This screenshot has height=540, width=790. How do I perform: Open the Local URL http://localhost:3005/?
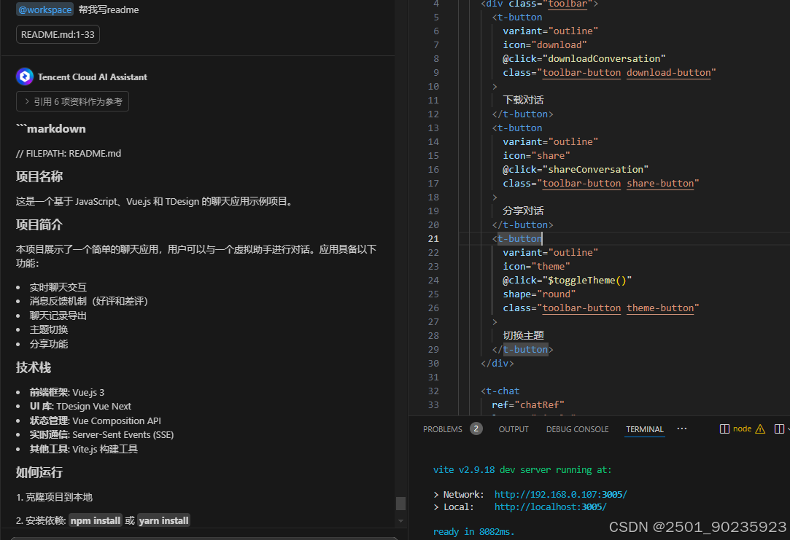[550, 507]
